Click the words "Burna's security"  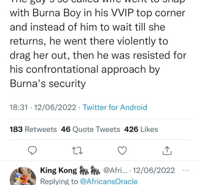pyautogui.click(x=48, y=83)
